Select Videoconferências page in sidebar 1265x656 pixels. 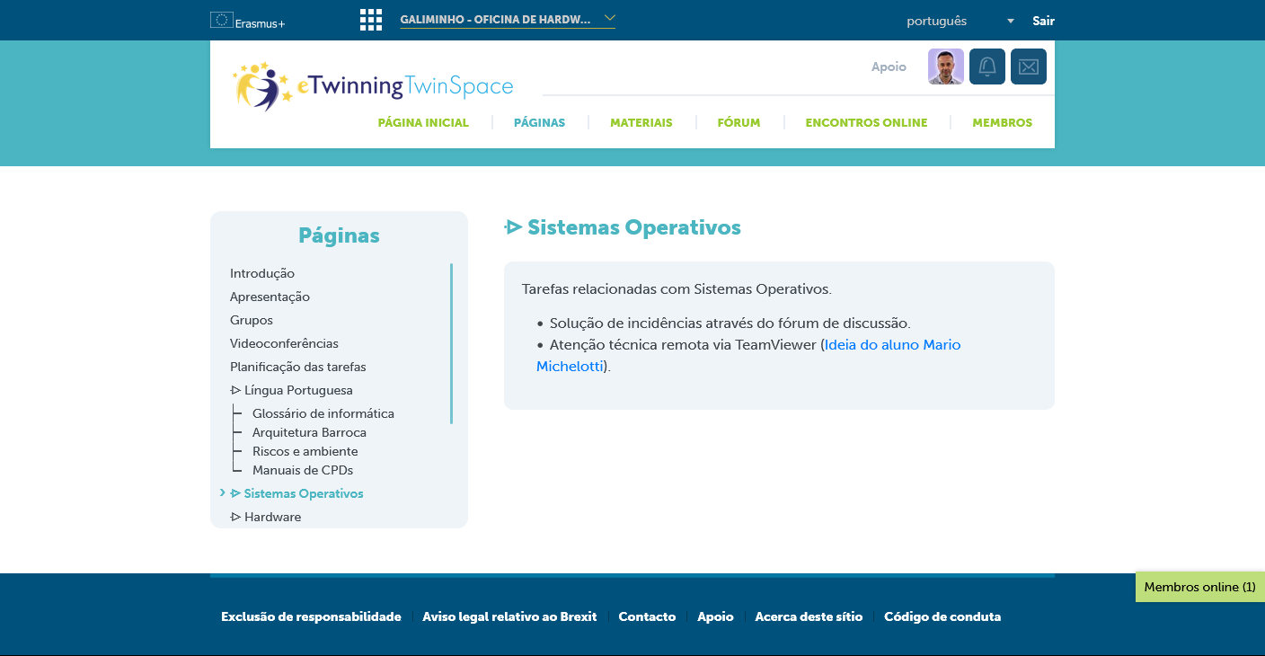(x=284, y=343)
